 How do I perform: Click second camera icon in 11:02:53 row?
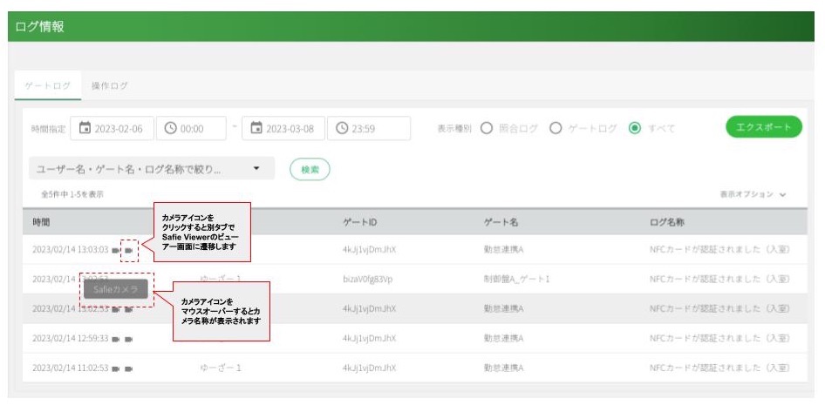pos(129,369)
